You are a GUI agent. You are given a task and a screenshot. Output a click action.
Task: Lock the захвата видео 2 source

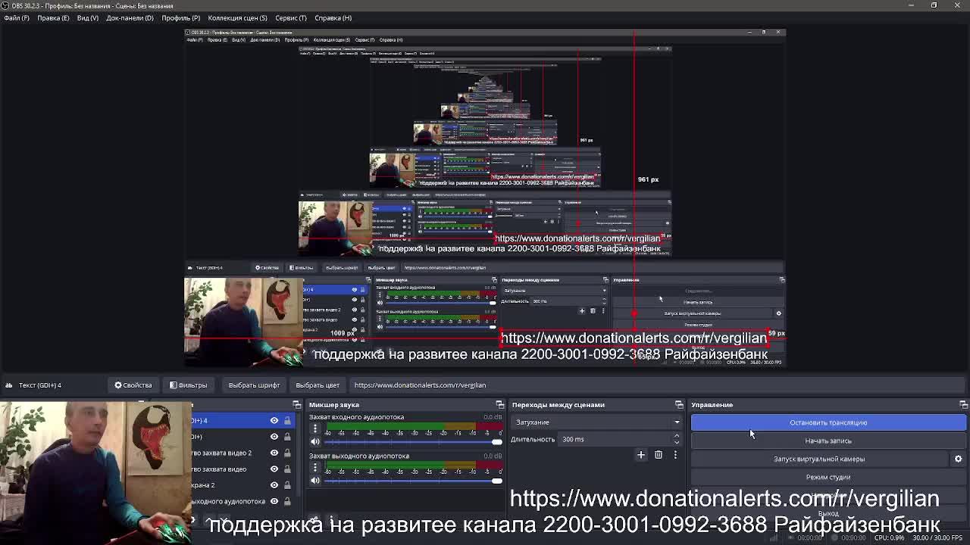click(287, 453)
